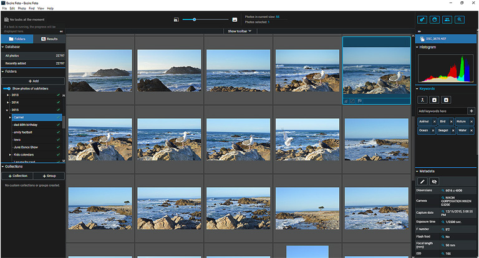Expand the 2014 folder
The width and height of the screenshot is (479, 258).
click(x=7, y=103)
